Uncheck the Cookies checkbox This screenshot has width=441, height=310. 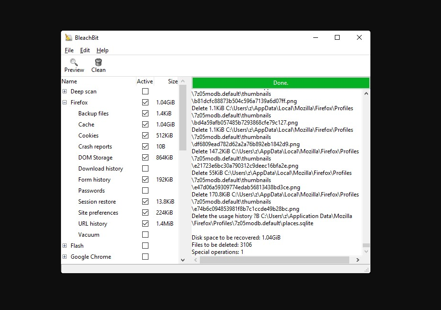[x=145, y=136]
